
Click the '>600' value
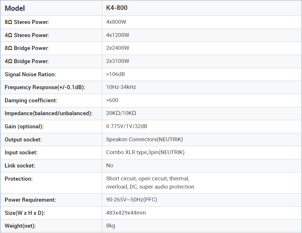point(112,100)
